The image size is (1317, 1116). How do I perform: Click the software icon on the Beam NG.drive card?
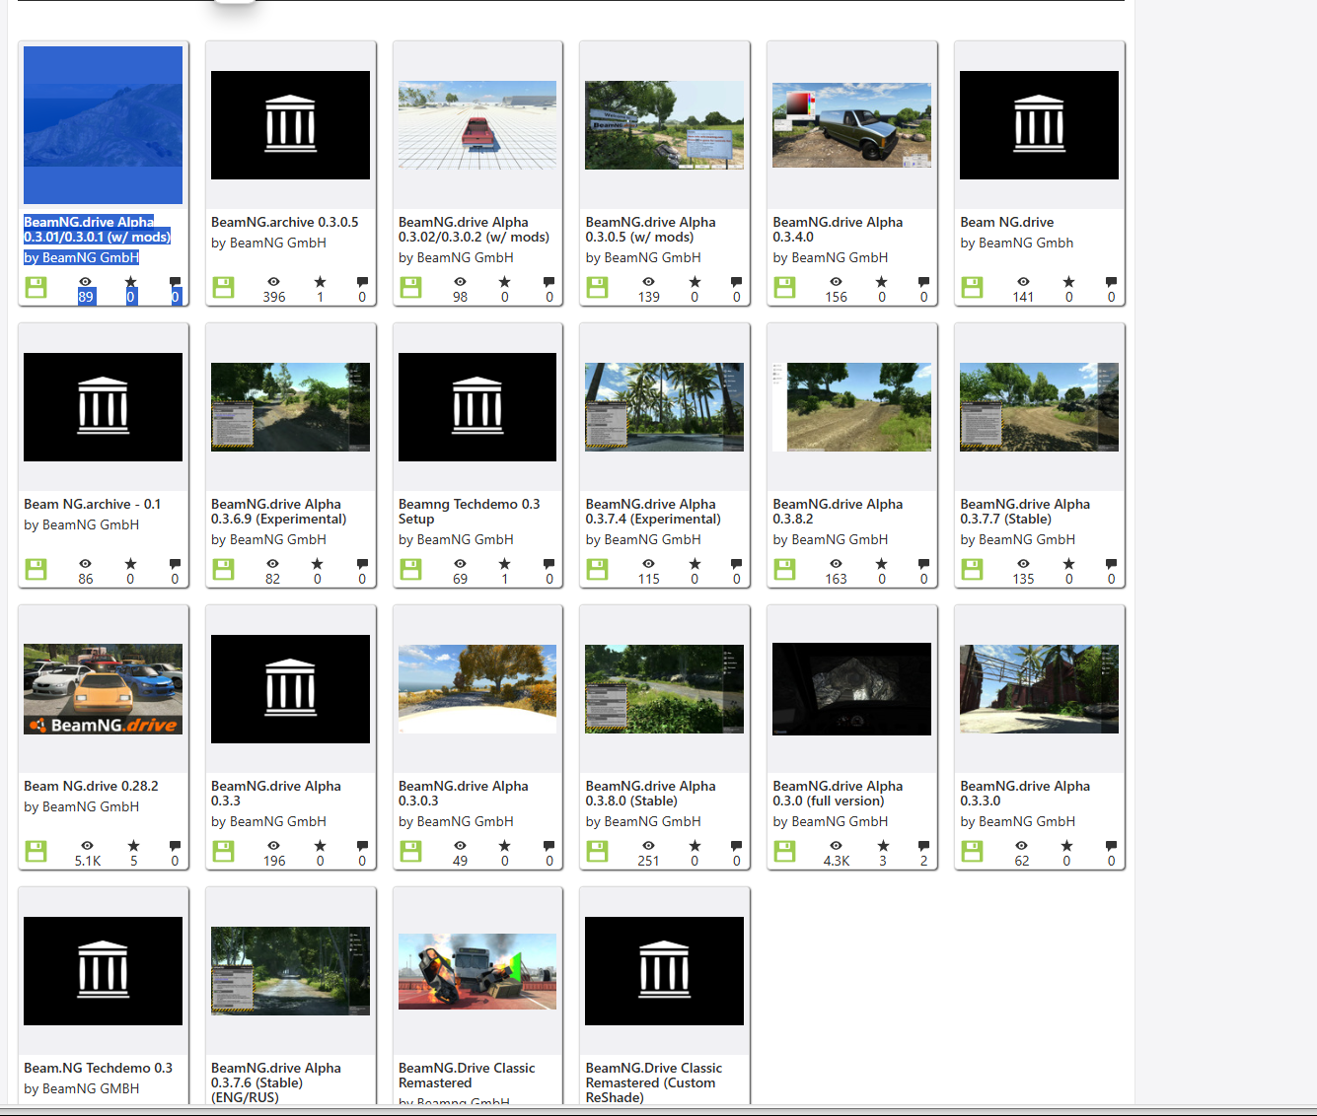coord(973,287)
